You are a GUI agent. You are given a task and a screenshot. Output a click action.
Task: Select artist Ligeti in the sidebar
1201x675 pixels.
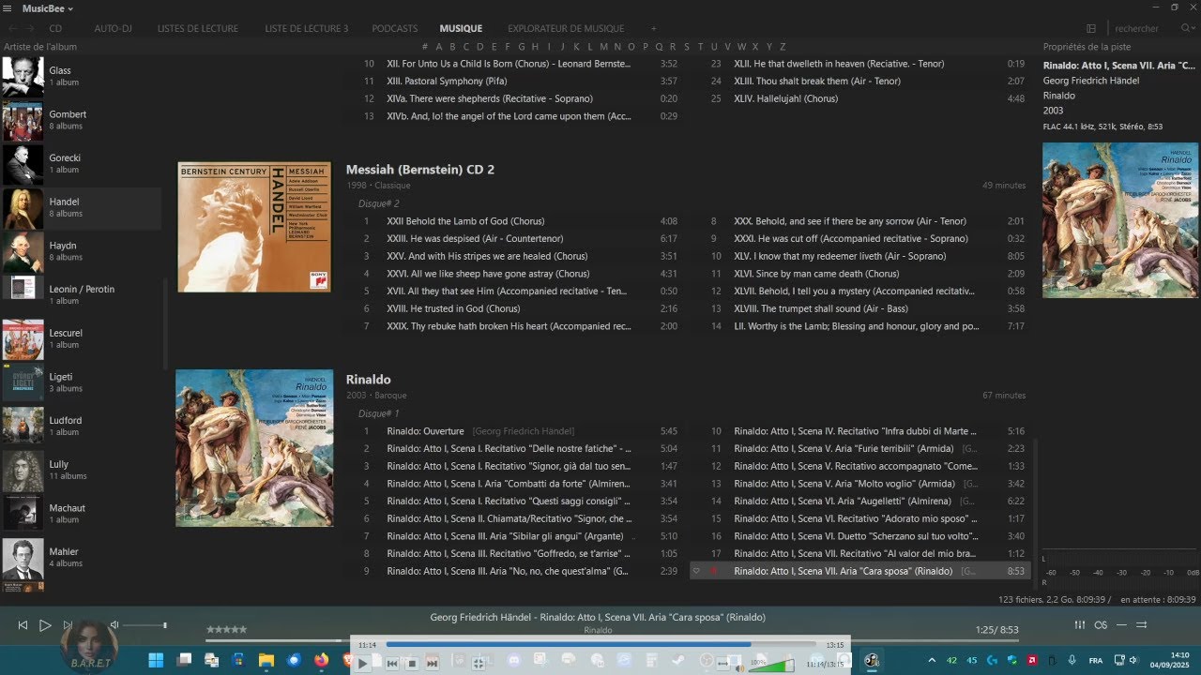(81, 382)
